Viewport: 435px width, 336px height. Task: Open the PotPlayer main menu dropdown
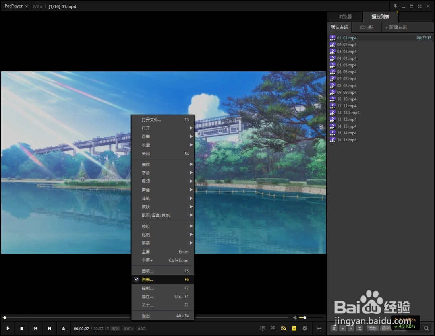click(x=16, y=6)
